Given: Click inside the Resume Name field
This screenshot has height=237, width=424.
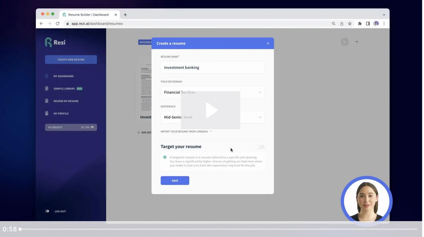Looking at the screenshot, I should coord(212,67).
